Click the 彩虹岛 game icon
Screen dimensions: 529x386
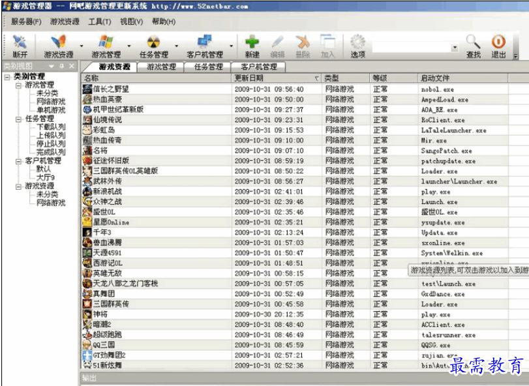click(87, 130)
